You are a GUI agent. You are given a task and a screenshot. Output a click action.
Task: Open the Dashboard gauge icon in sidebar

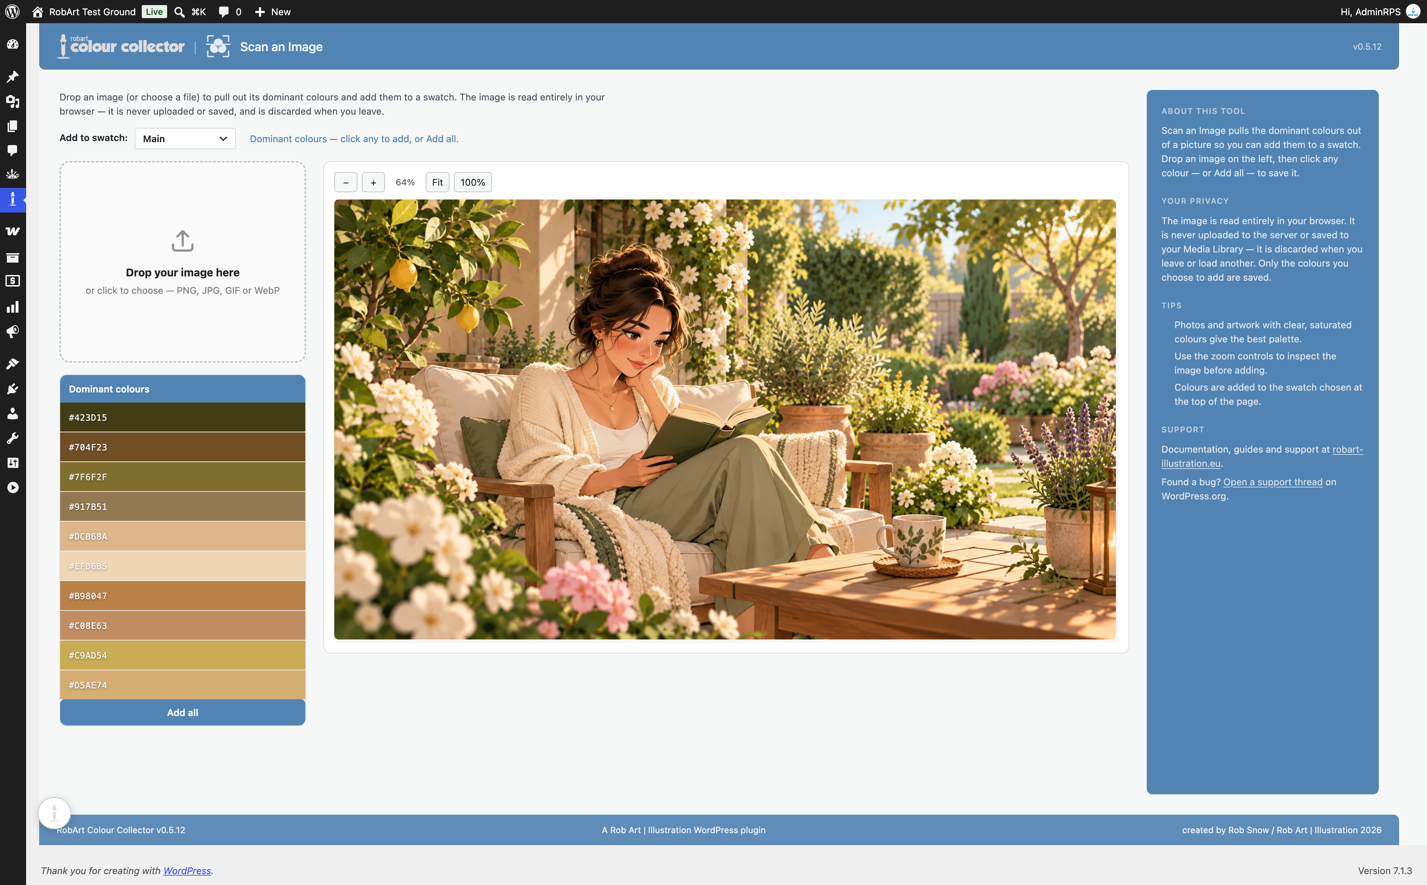(x=12, y=45)
